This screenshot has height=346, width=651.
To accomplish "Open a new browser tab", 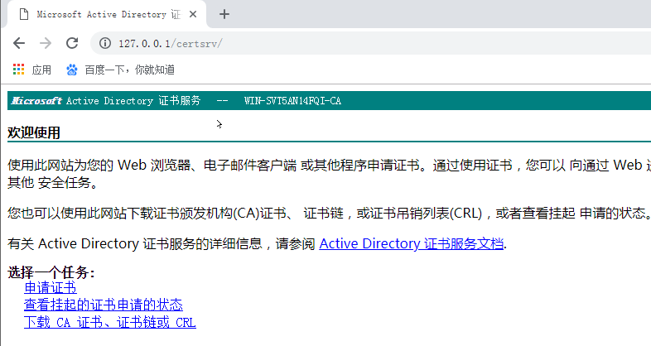I will [x=224, y=14].
